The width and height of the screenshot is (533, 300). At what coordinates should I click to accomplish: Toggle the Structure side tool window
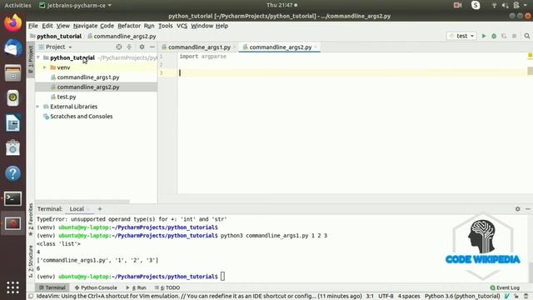click(31, 261)
